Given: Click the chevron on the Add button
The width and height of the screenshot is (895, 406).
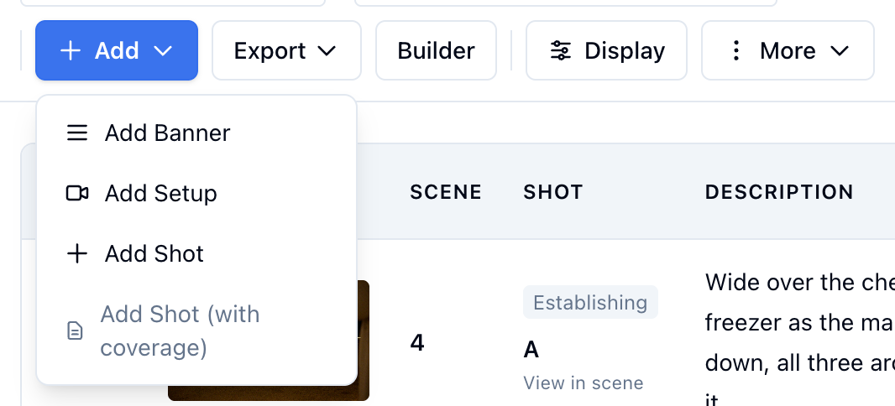Looking at the screenshot, I should 163,50.
